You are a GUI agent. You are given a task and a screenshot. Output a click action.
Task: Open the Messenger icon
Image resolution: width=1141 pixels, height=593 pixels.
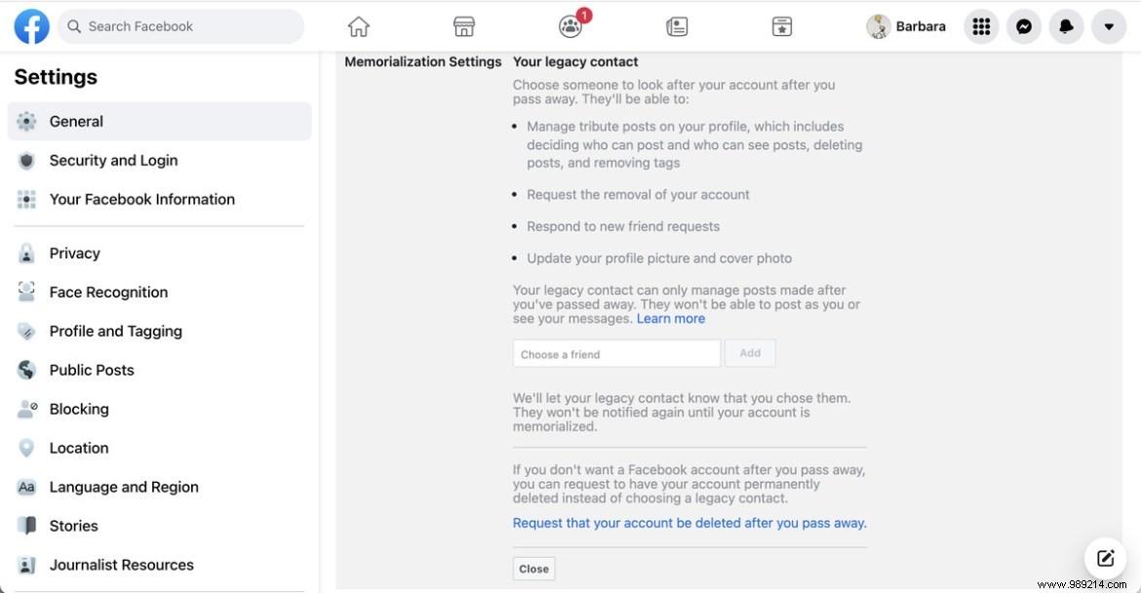(1024, 27)
